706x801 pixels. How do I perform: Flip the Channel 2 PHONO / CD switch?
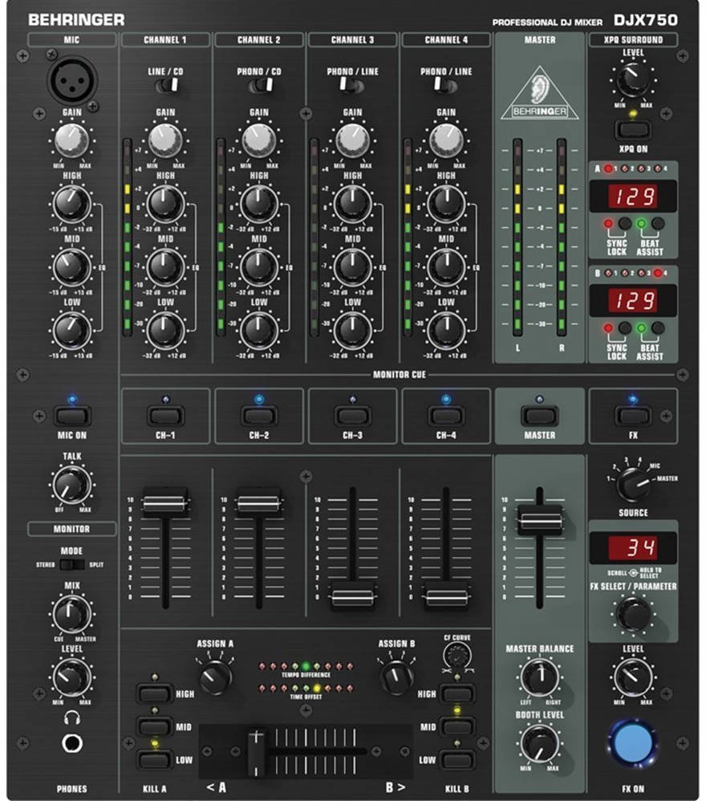pos(258,85)
